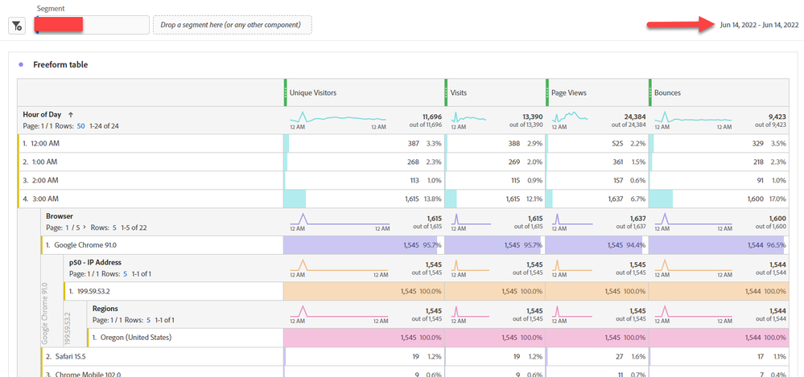804x377 pixels.
Task: Click the Hour of Day sort arrow
Action: (x=70, y=115)
